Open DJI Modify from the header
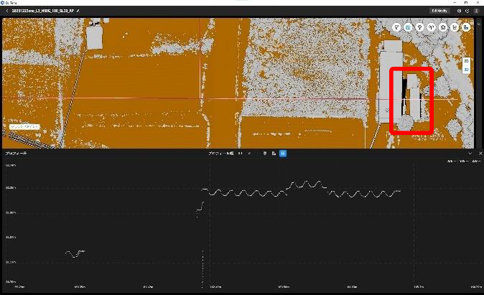Image resolution: width=484 pixels, height=295 pixels. pyautogui.click(x=439, y=11)
